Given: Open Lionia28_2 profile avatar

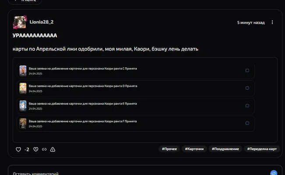Looking at the screenshot, I should [x=20, y=22].
